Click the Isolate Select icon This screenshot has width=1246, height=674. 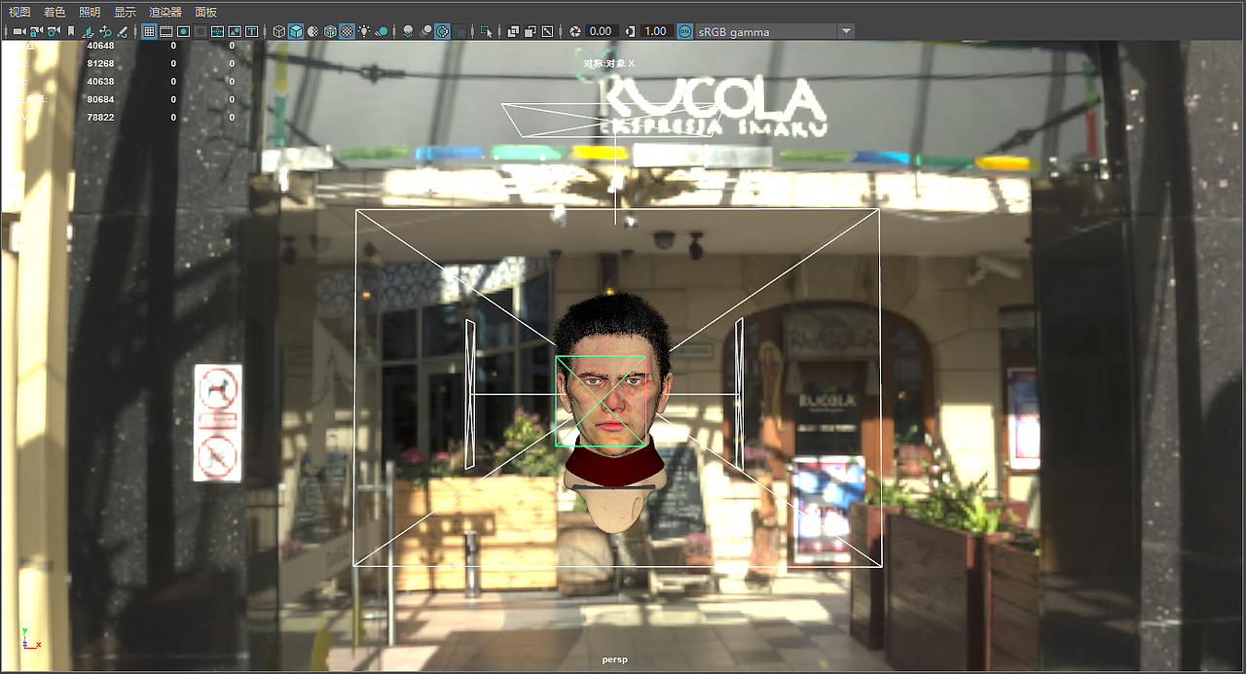tap(486, 31)
